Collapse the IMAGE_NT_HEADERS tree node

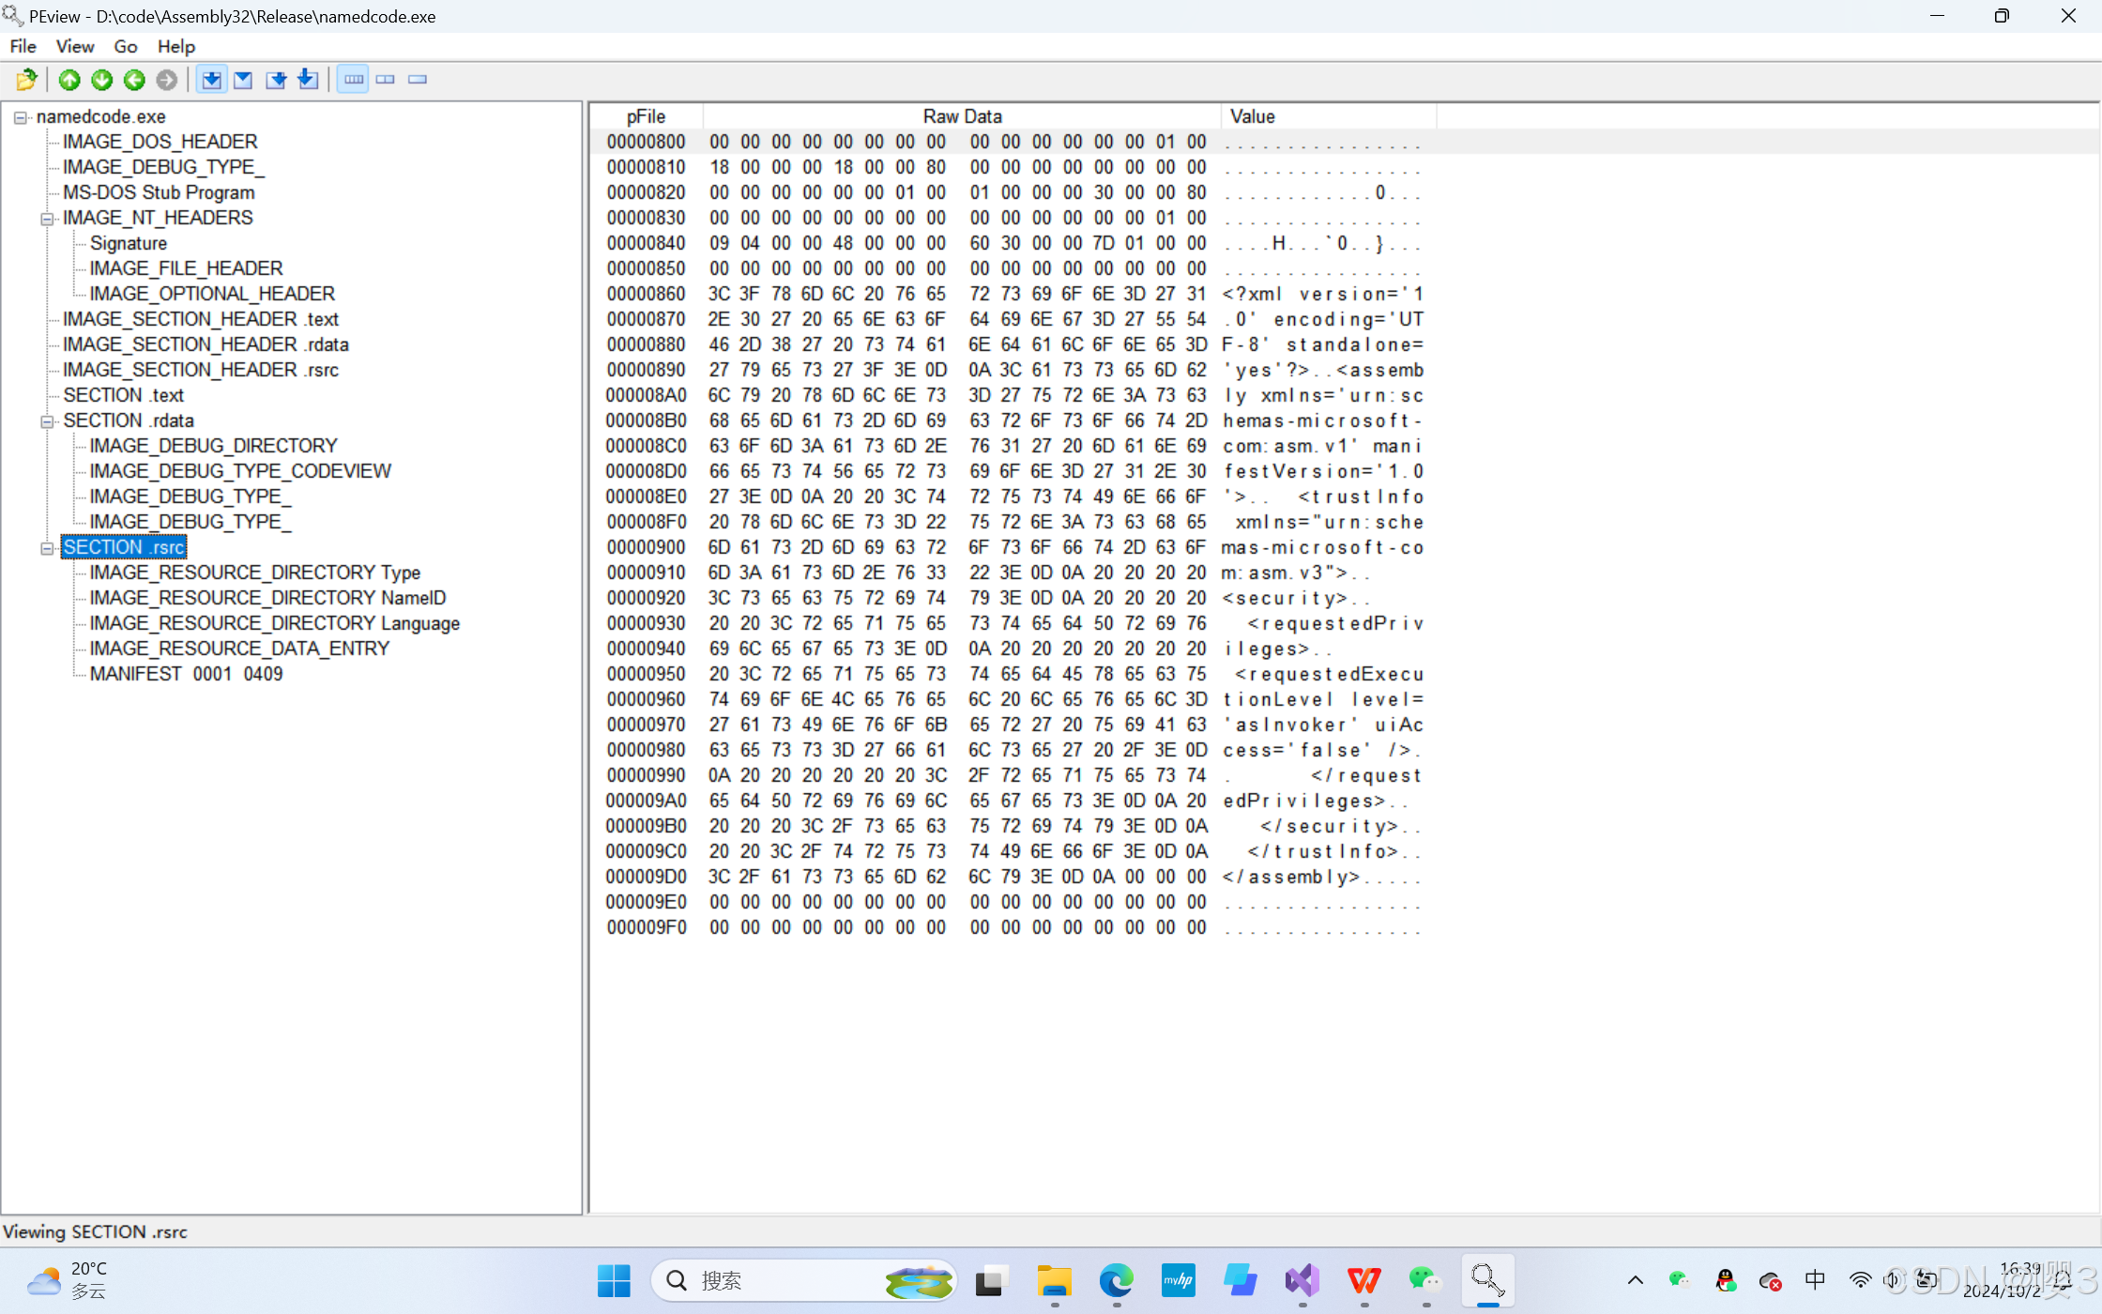pyautogui.click(x=46, y=219)
